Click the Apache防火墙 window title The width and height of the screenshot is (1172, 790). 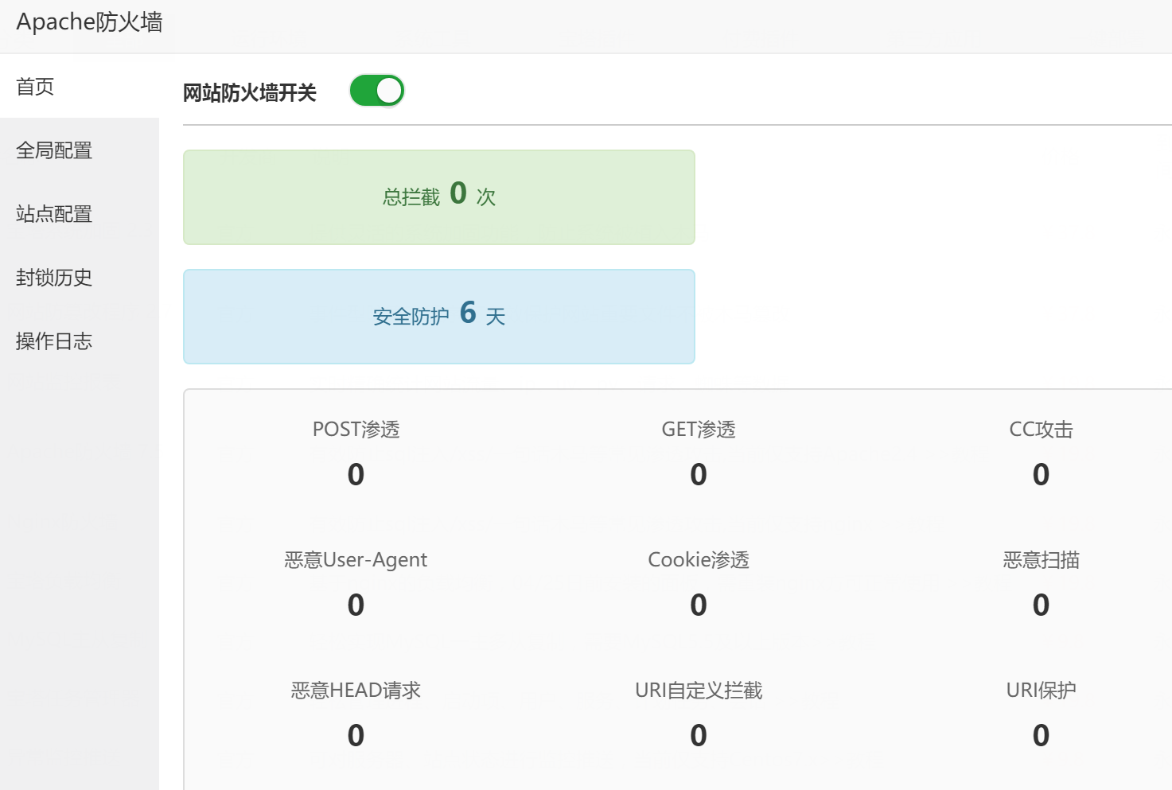point(89,22)
